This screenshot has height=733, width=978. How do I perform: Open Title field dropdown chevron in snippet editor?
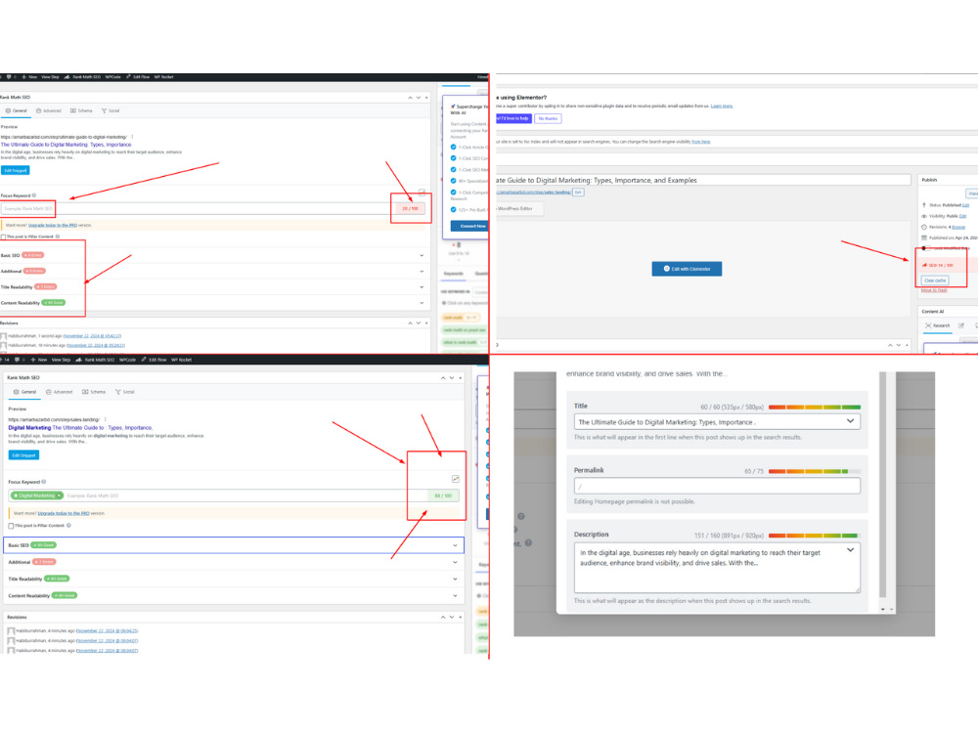850,421
